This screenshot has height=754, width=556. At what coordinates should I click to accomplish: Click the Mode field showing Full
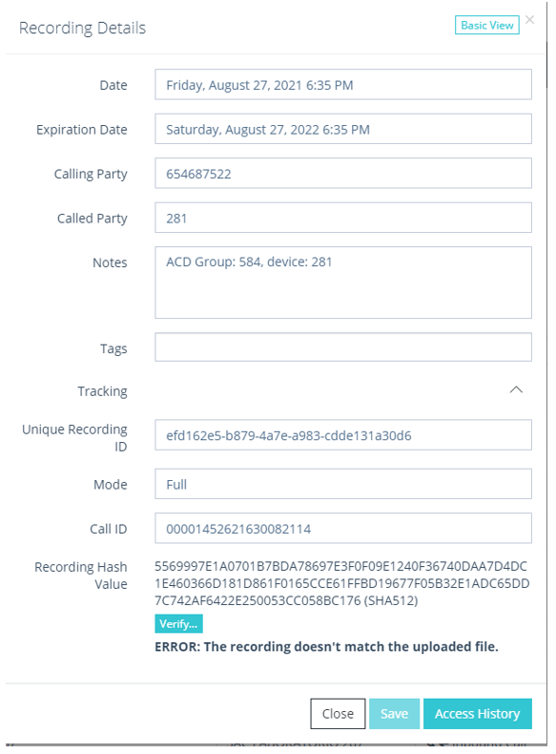point(343,484)
